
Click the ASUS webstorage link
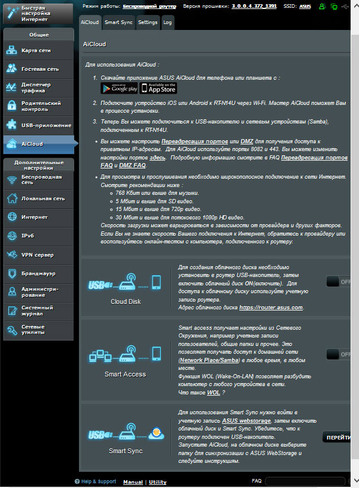coord(245,421)
